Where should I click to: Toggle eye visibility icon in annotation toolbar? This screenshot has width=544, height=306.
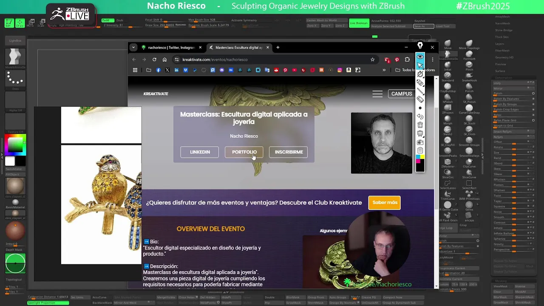pos(420,57)
